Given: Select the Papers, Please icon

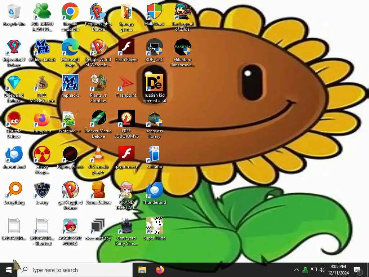Looking at the screenshot, I should 70,154.
